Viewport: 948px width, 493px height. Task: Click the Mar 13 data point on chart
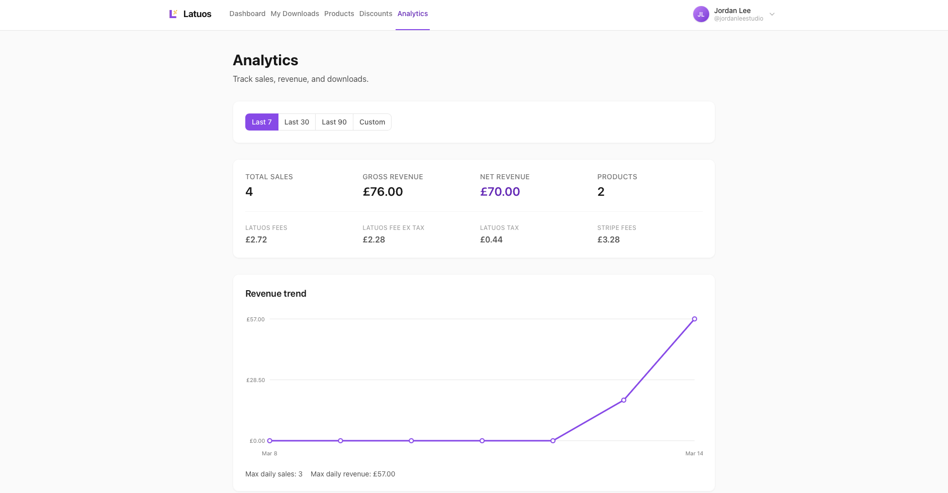click(623, 400)
